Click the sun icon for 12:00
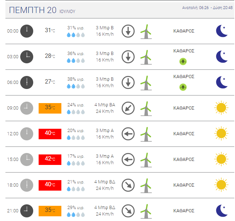Screen dimensions: 235x221 tap(221, 133)
